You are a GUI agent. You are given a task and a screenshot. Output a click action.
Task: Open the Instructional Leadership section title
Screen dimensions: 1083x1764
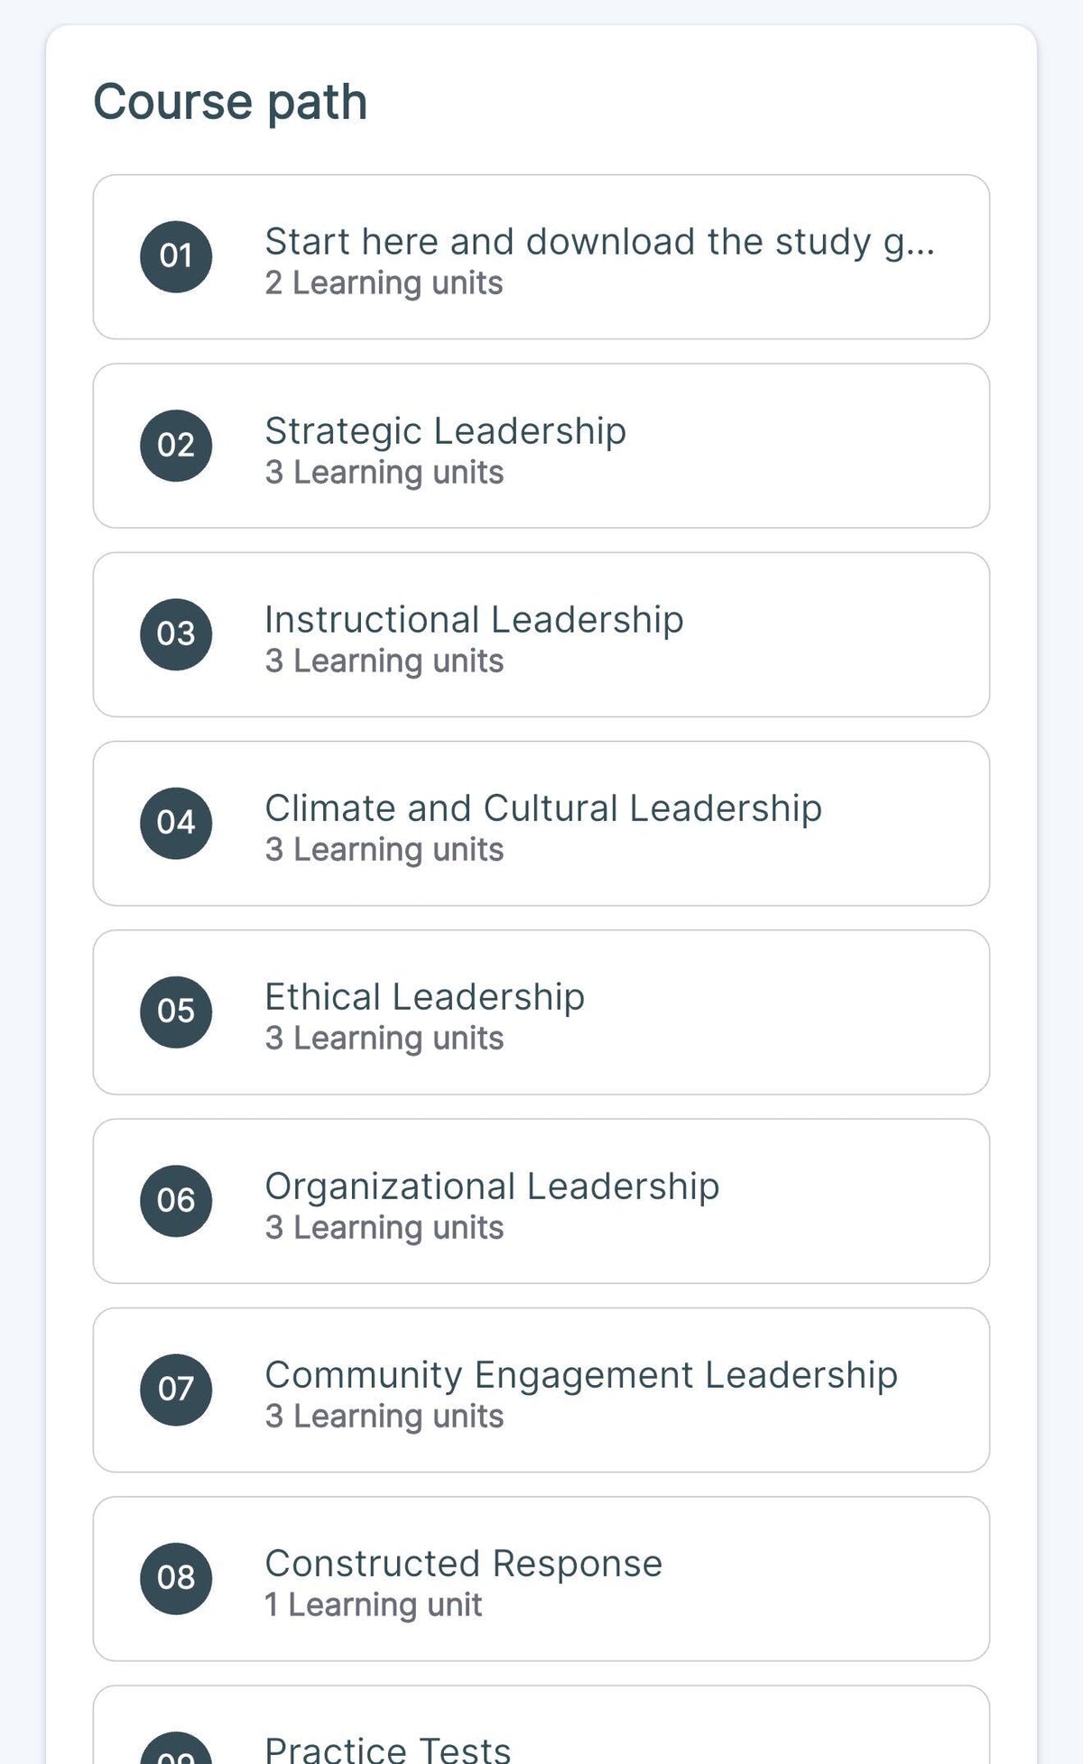coord(474,620)
